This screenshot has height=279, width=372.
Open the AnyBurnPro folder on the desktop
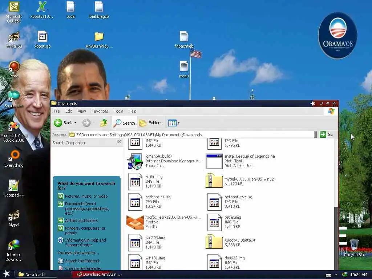click(x=99, y=40)
